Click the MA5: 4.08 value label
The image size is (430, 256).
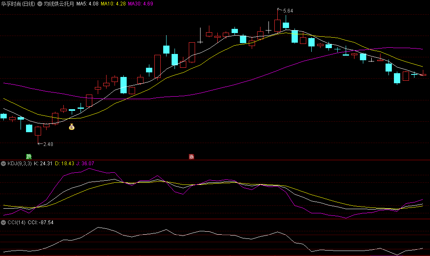87,4
